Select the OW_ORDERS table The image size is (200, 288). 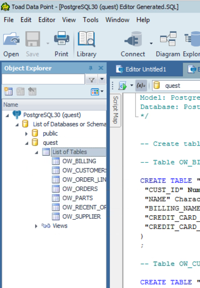pyautogui.click(x=80, y=189)
